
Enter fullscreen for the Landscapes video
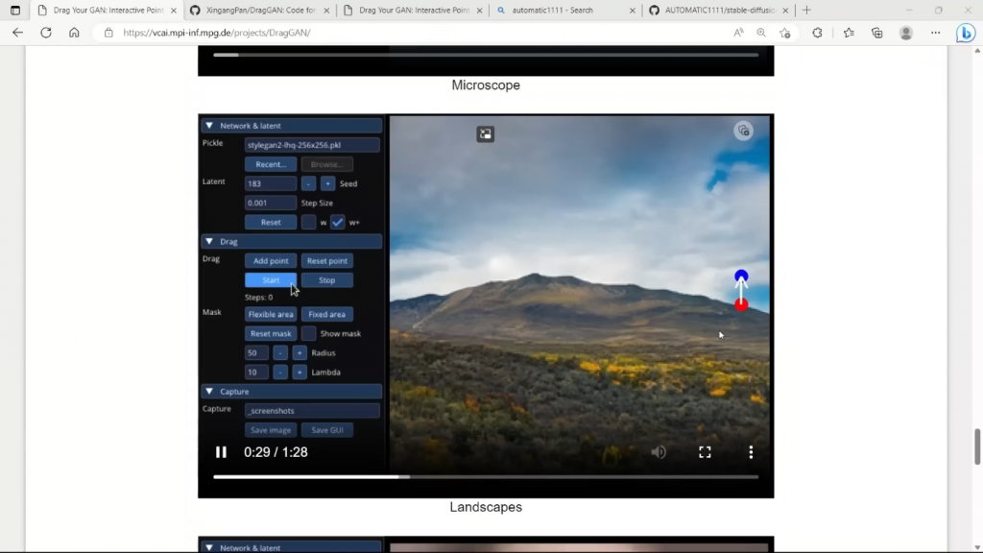click(x=705, y=452)
